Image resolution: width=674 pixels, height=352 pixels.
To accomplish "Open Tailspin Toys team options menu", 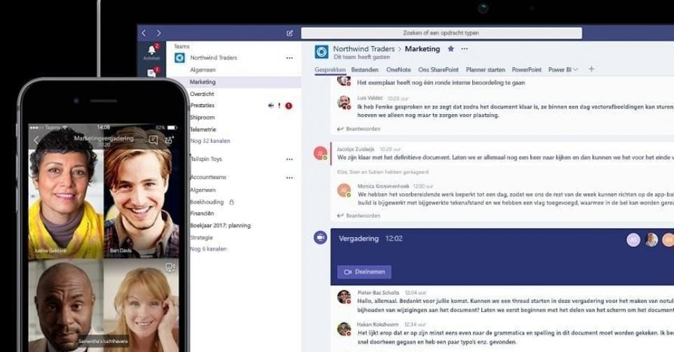I will click(x=289, y=160).
